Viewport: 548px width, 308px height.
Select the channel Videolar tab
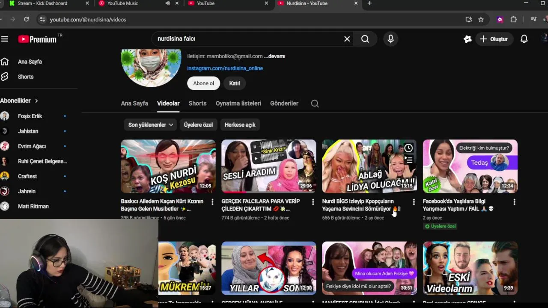(168, 104)
